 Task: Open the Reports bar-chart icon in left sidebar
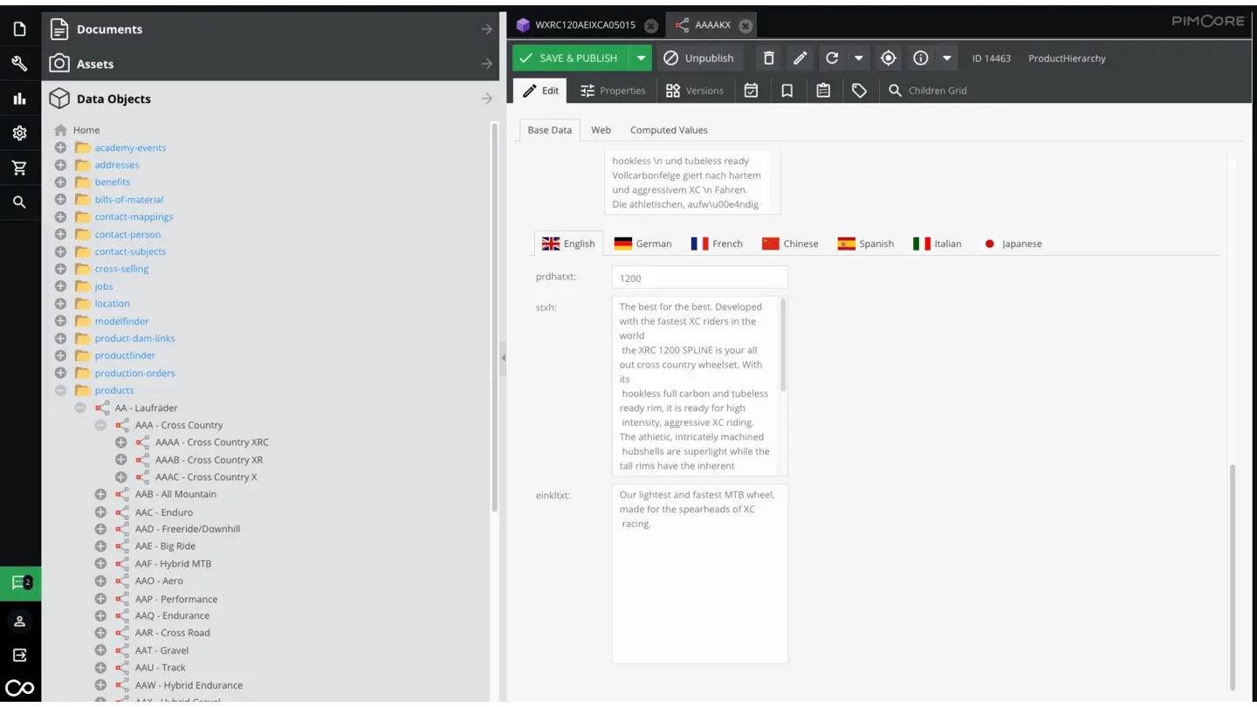[20, 98]
